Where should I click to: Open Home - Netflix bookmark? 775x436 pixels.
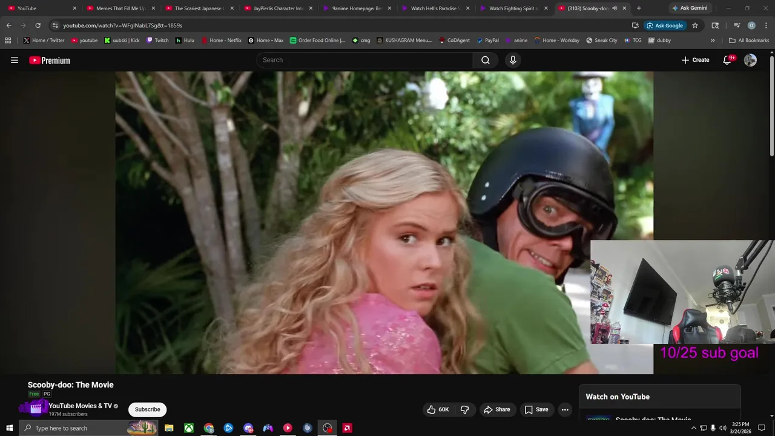pos(221,41)
